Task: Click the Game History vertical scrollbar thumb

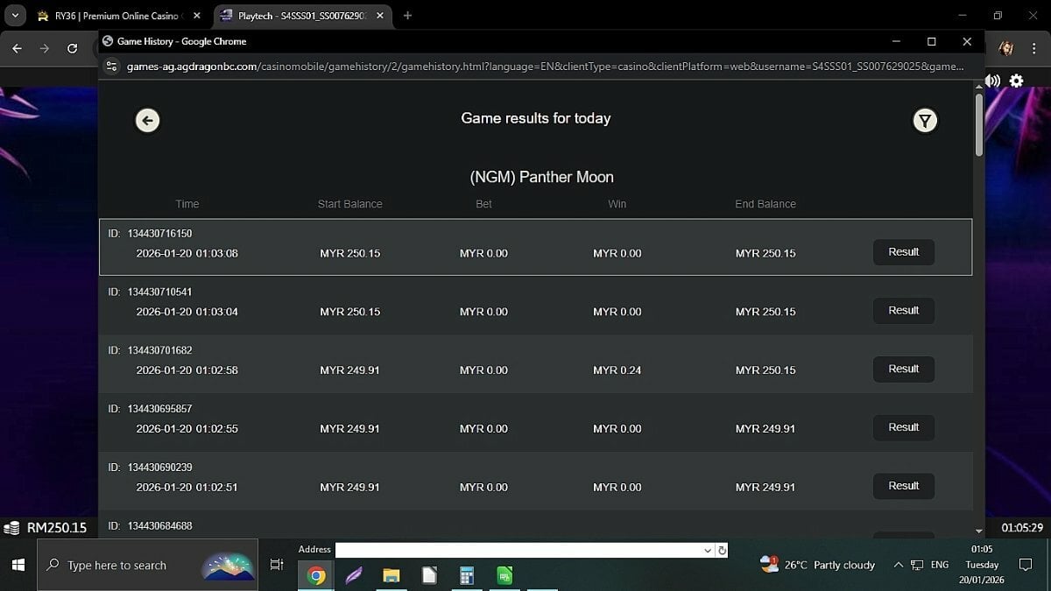Action: pyautogui.click(x=978, y=124)
